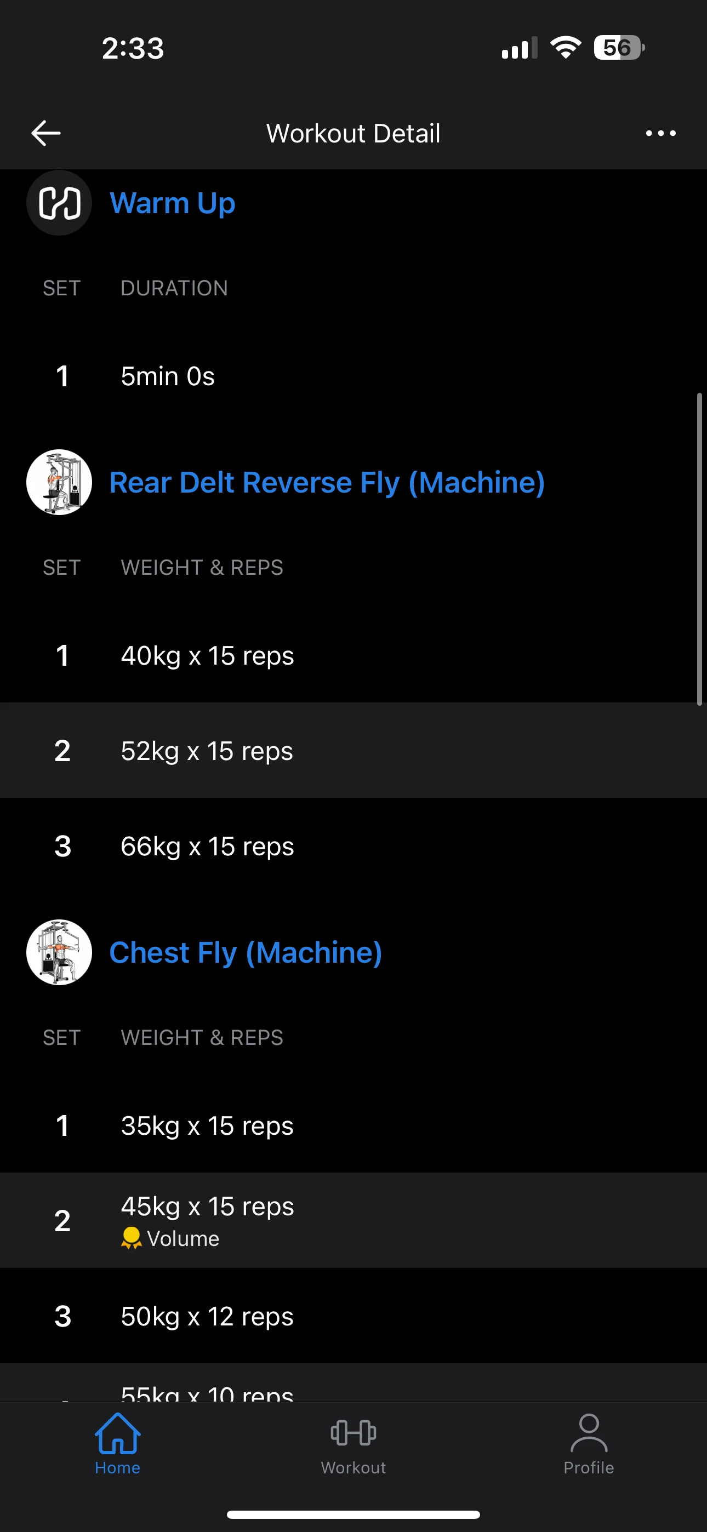The width and height of the screenshot is (707, 1532).
Task: Tap the gold Volume medal icon
Action: point(131,1238)
